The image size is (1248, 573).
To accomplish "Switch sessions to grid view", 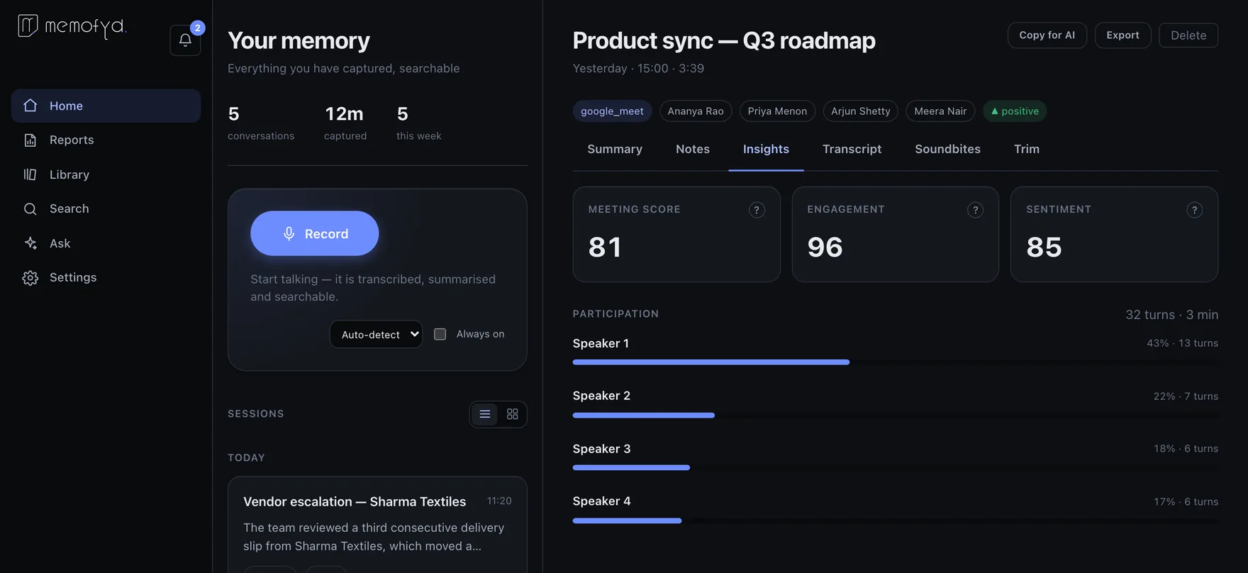I will 513,414.
